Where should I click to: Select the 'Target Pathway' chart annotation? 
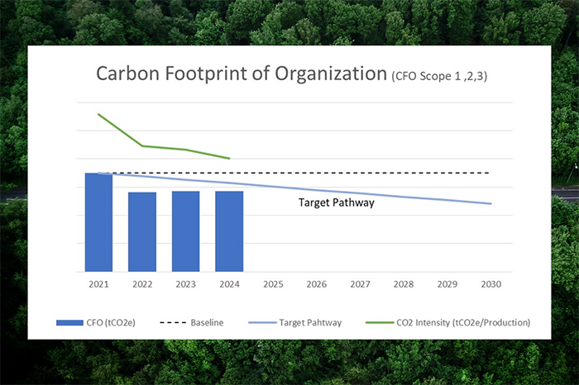pos(337,202)
